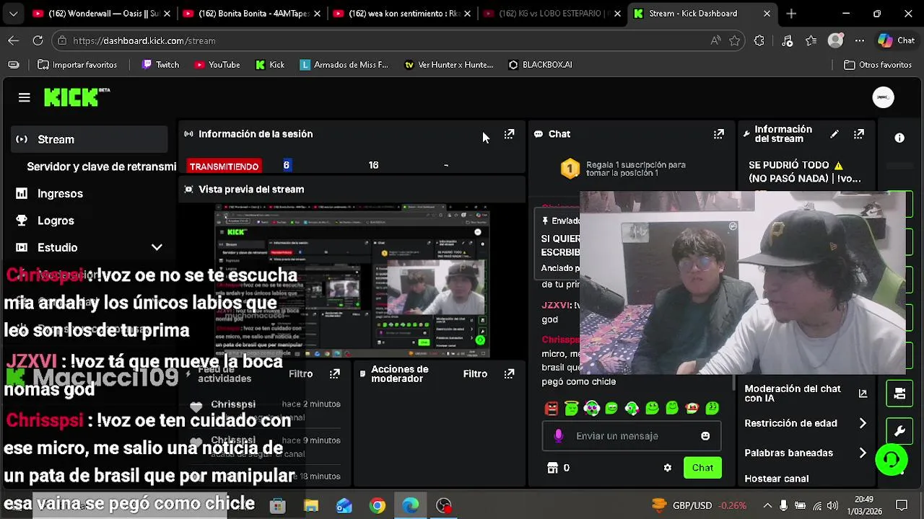Screen dimensions: 924x519
Task: Insert the green emote with halo
Action: coord(572,409)
